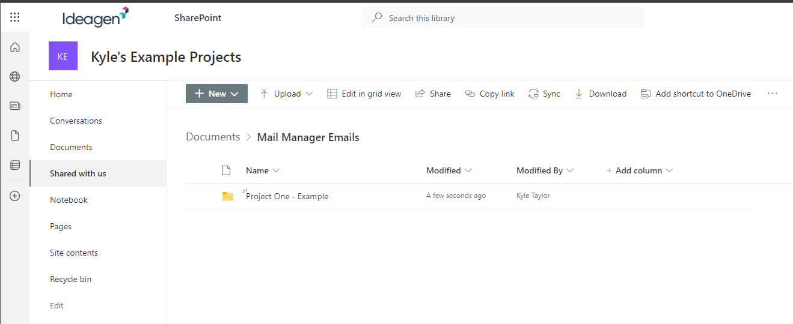Click the Documents breadcrumb link
The height and width of the screenshot is (324, 793).
click(x=213, y=137)
